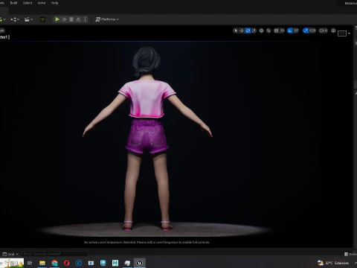The height and width of the screenshot is (268, 357).
Task: Open the Select menu
Action: click(28, 3)
